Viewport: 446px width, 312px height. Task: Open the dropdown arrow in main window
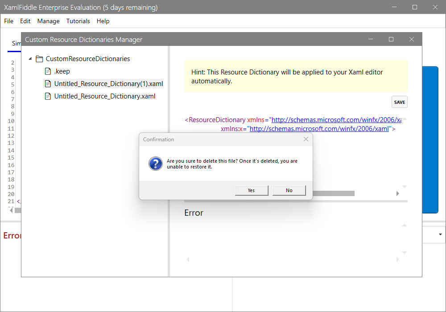(x=440, y=234)
